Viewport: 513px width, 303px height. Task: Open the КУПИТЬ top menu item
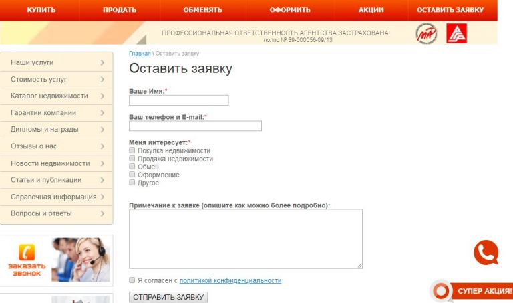[41, 10]
